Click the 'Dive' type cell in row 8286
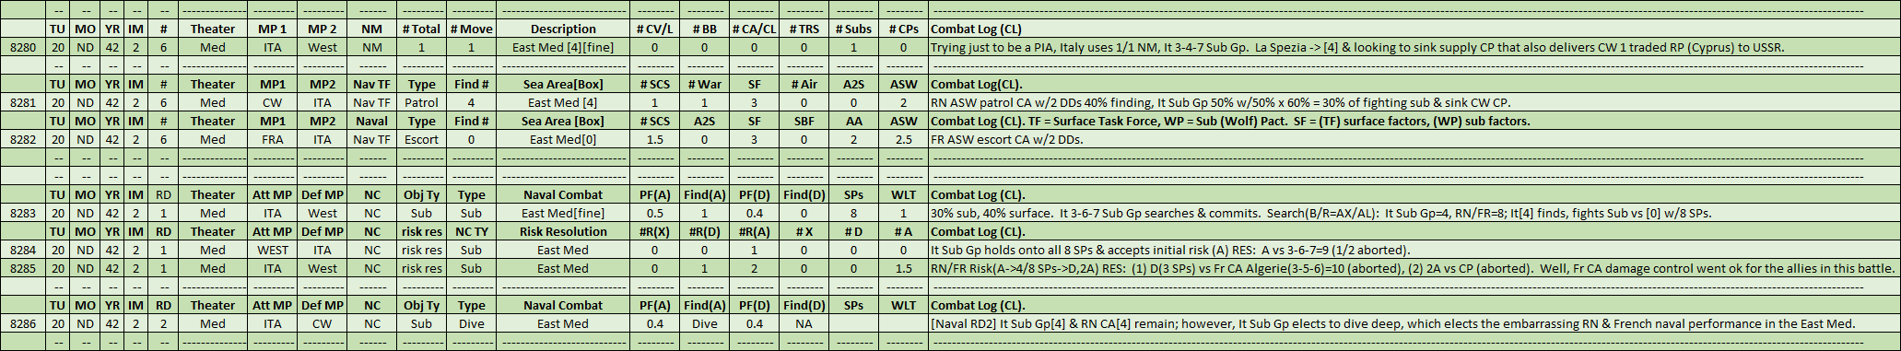This screenshot has height=351, width=1901. click(x=472, y=323)
